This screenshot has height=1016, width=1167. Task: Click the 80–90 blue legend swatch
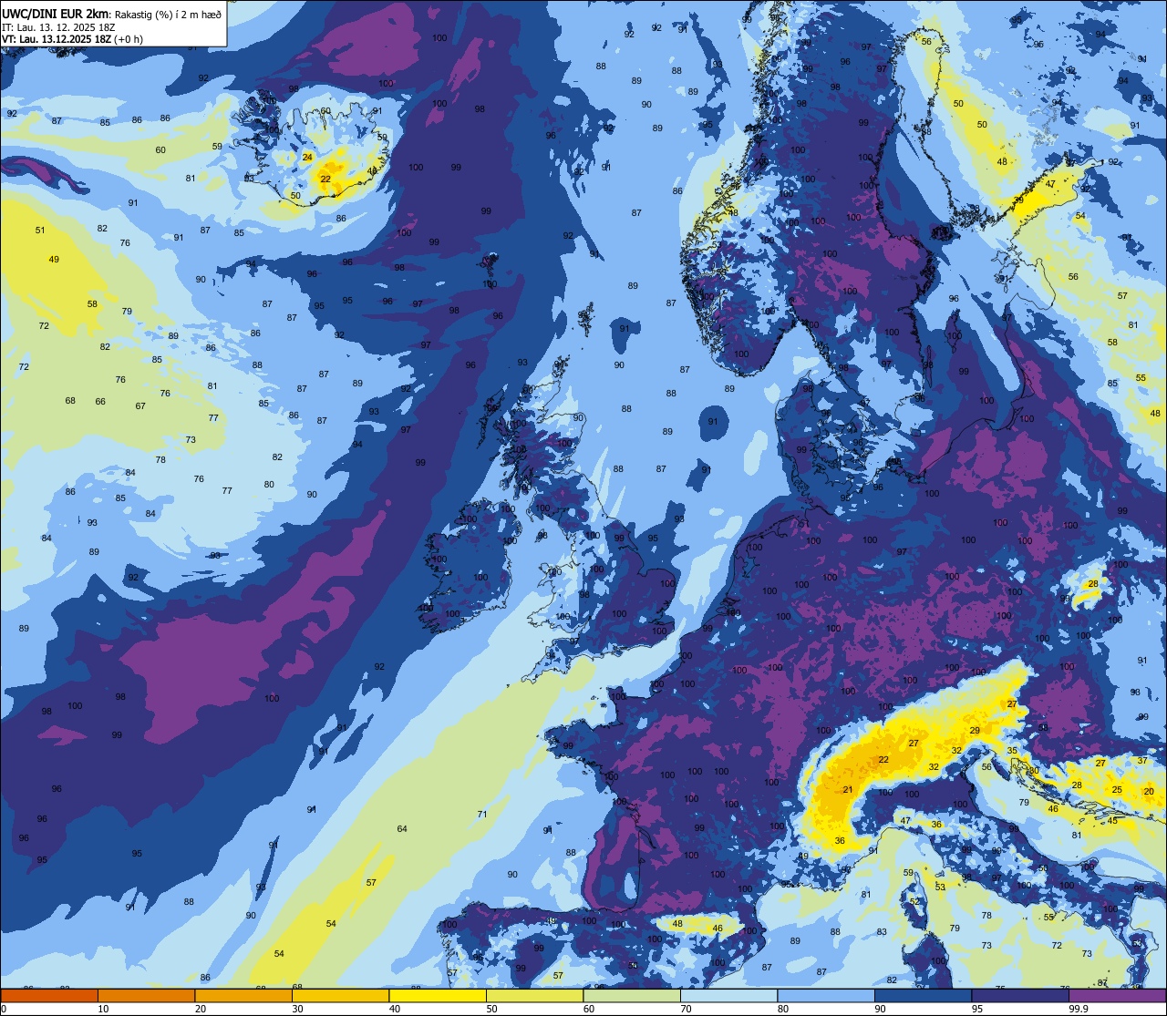click(826, 995)
